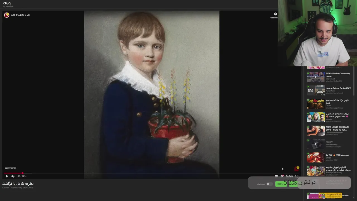
Task: Click the red channel logo watermark in the video
Action: tap(297, 169)
